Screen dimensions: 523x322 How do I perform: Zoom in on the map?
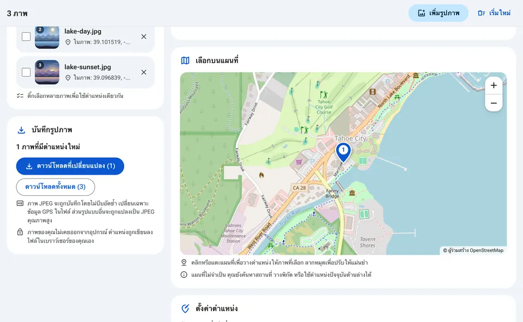494,85
